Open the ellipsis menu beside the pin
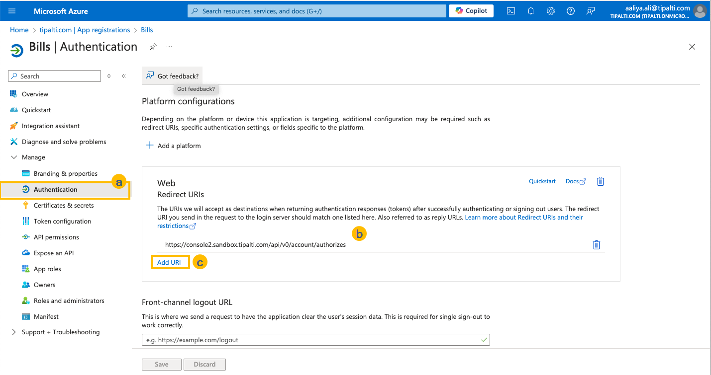 click(x=169, y=46)
